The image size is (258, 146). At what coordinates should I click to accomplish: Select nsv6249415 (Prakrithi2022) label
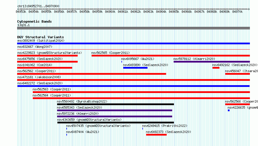(x=165, y=126)
